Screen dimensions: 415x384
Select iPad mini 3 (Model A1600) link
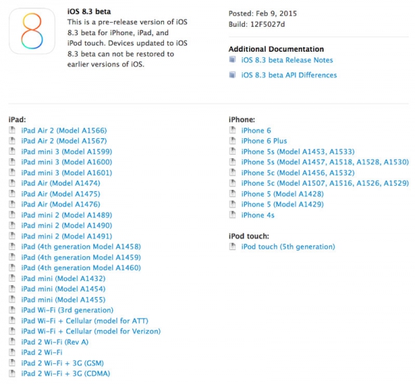point(66,162)
